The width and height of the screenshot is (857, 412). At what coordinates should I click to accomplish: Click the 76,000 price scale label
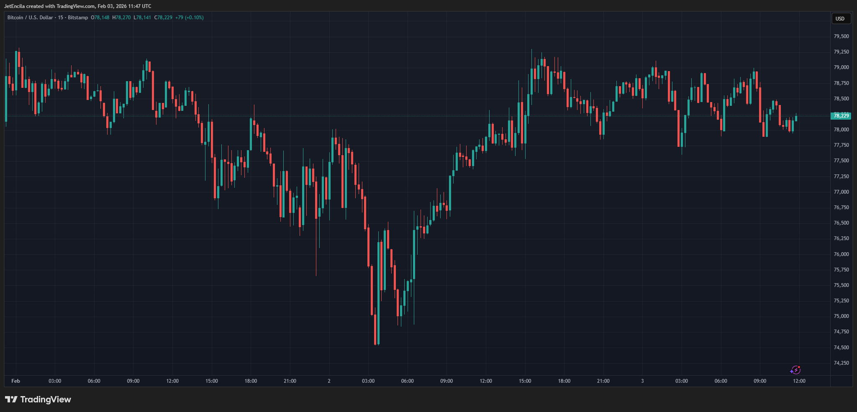click(841, 254)
